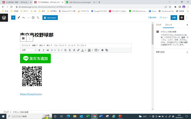Click the Add section button
Viewport: 191px width, 119px height.
[50, 18]
